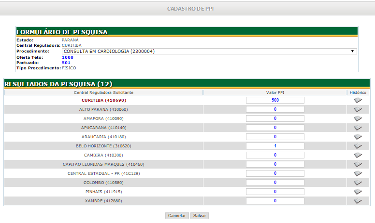
Task: Click the Cancelar button
Action: click(x=176, y=216)
